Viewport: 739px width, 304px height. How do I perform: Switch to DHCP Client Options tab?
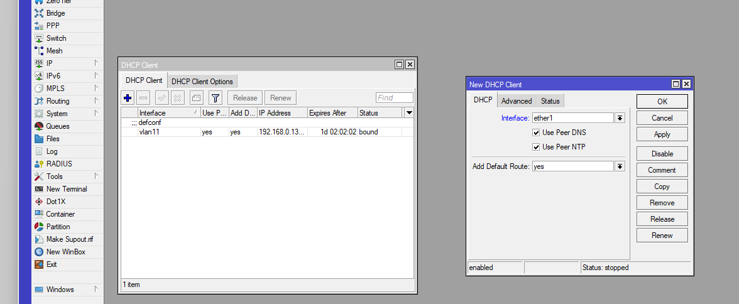tap(202, 82)
